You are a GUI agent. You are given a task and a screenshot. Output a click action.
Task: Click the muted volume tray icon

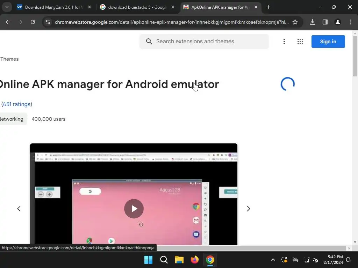tap(315, 260)
